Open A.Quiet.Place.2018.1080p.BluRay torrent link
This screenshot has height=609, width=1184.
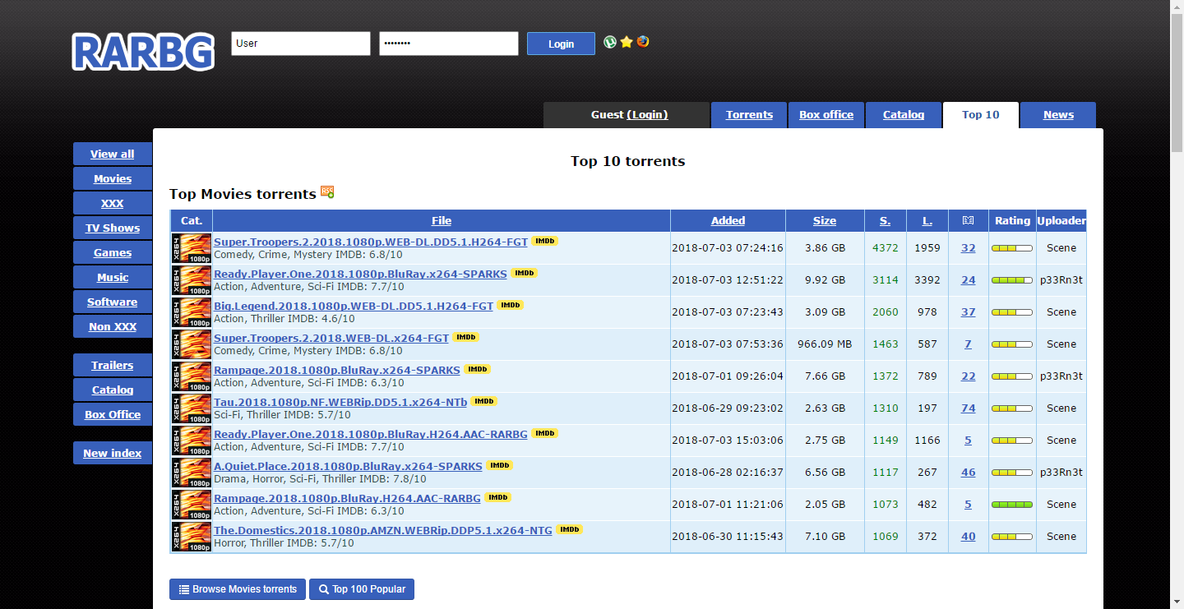(x=348, y=466)
